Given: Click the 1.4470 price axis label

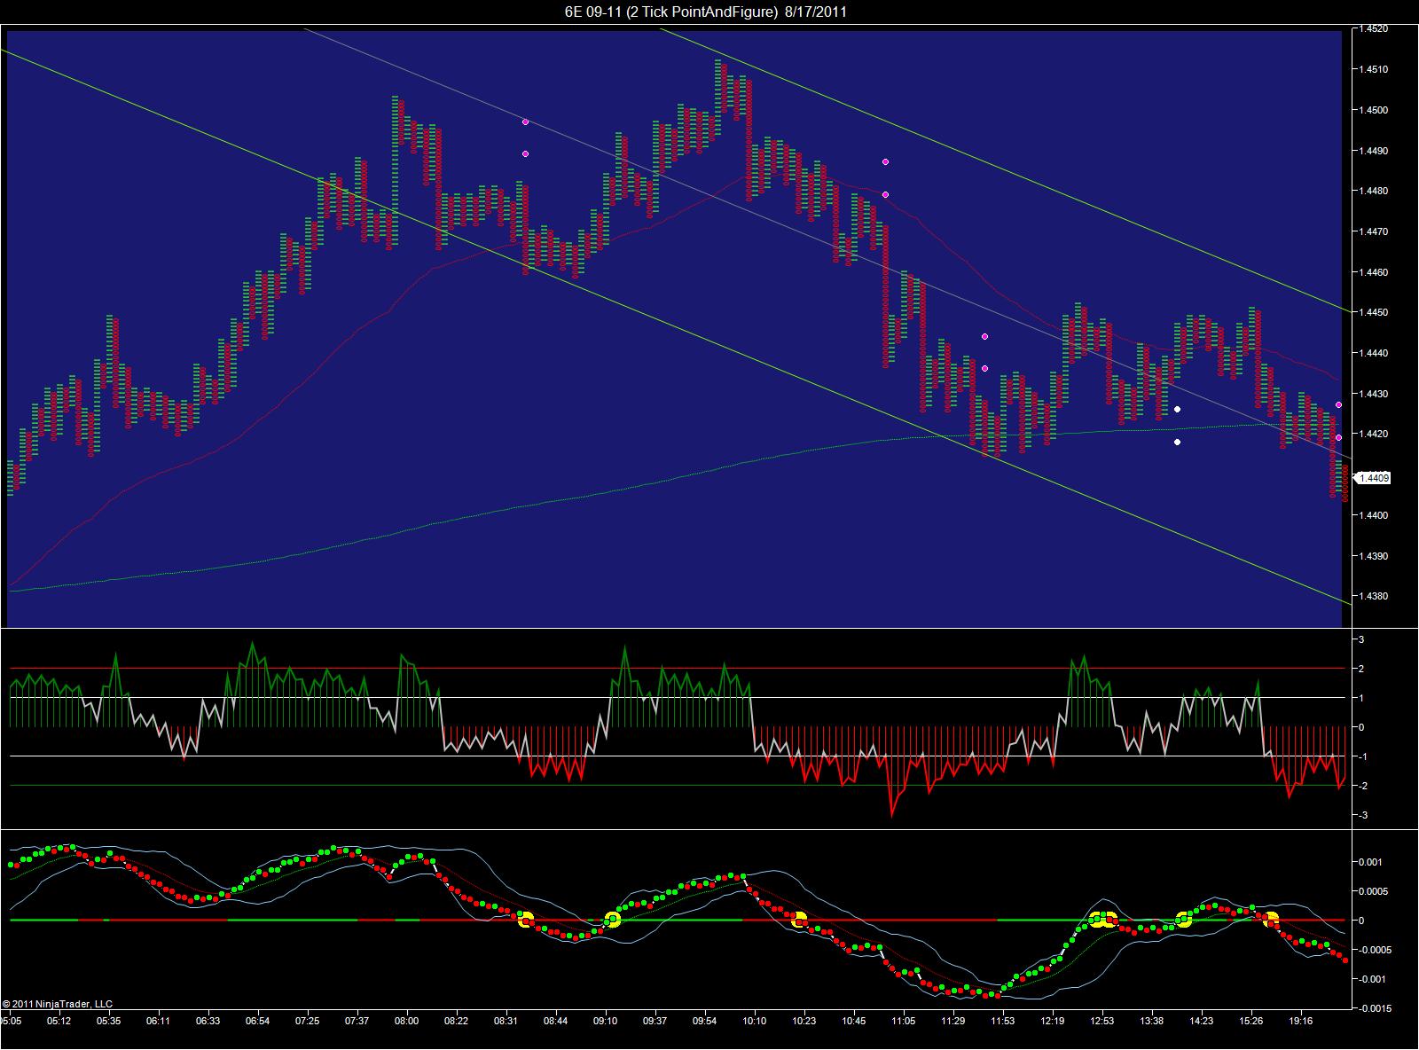Looking at the screenshot, I should [1373, 231].
